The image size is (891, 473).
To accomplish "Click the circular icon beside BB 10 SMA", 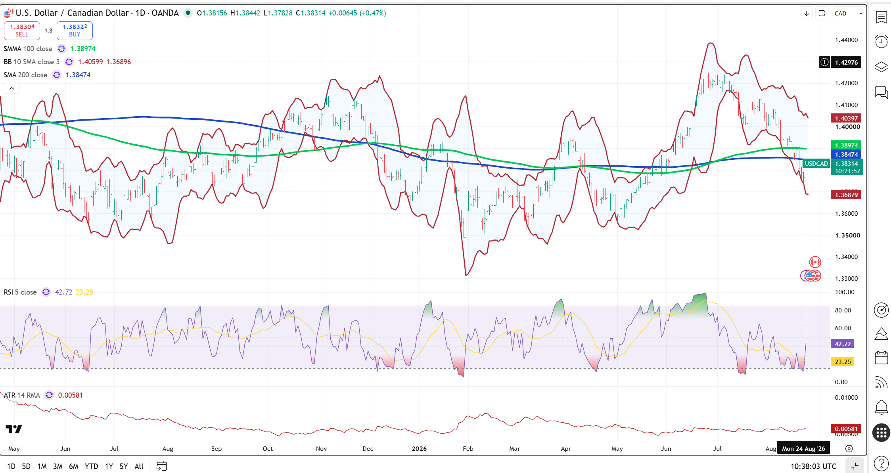I will click(x=69, y=62).
